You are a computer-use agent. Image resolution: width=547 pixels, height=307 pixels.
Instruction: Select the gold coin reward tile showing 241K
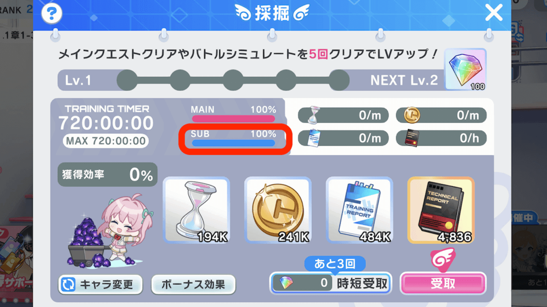tap(278, 210)
